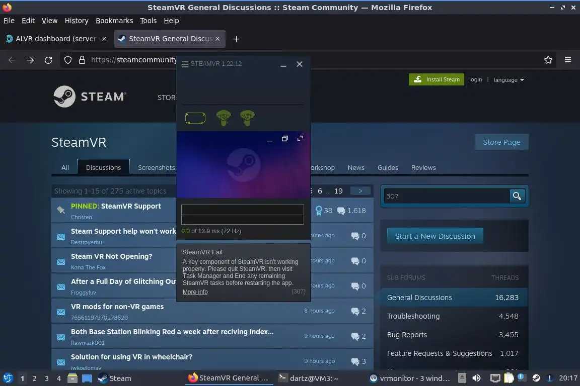Viewport: 580px width, 386px height.
Task: Close the SteamVR General Discussions tab
Action: click(217, 39)
